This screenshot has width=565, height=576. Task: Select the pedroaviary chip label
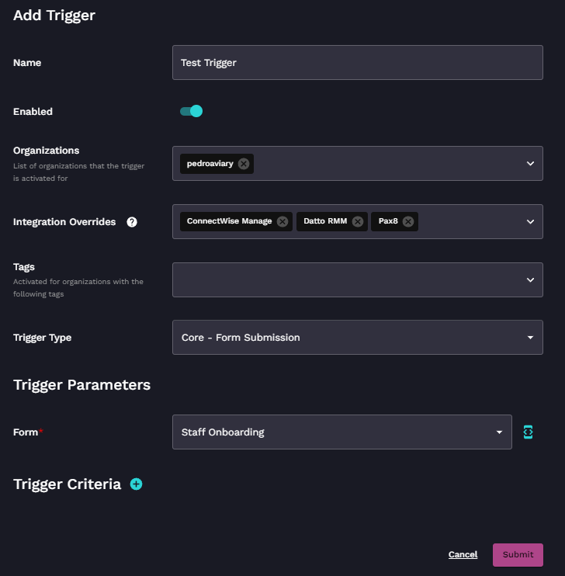tap(210, 164)
